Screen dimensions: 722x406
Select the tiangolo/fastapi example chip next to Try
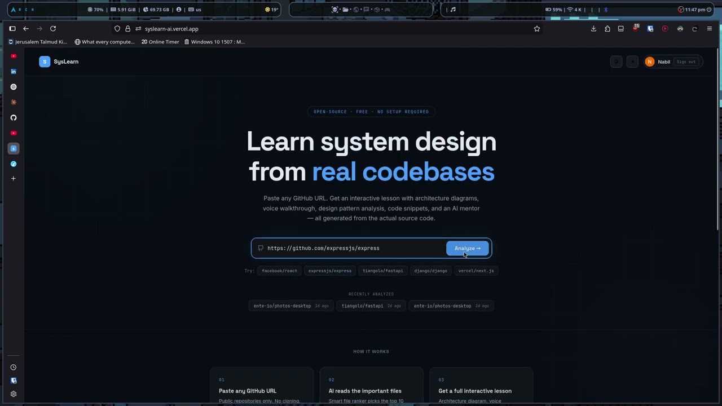383,271
